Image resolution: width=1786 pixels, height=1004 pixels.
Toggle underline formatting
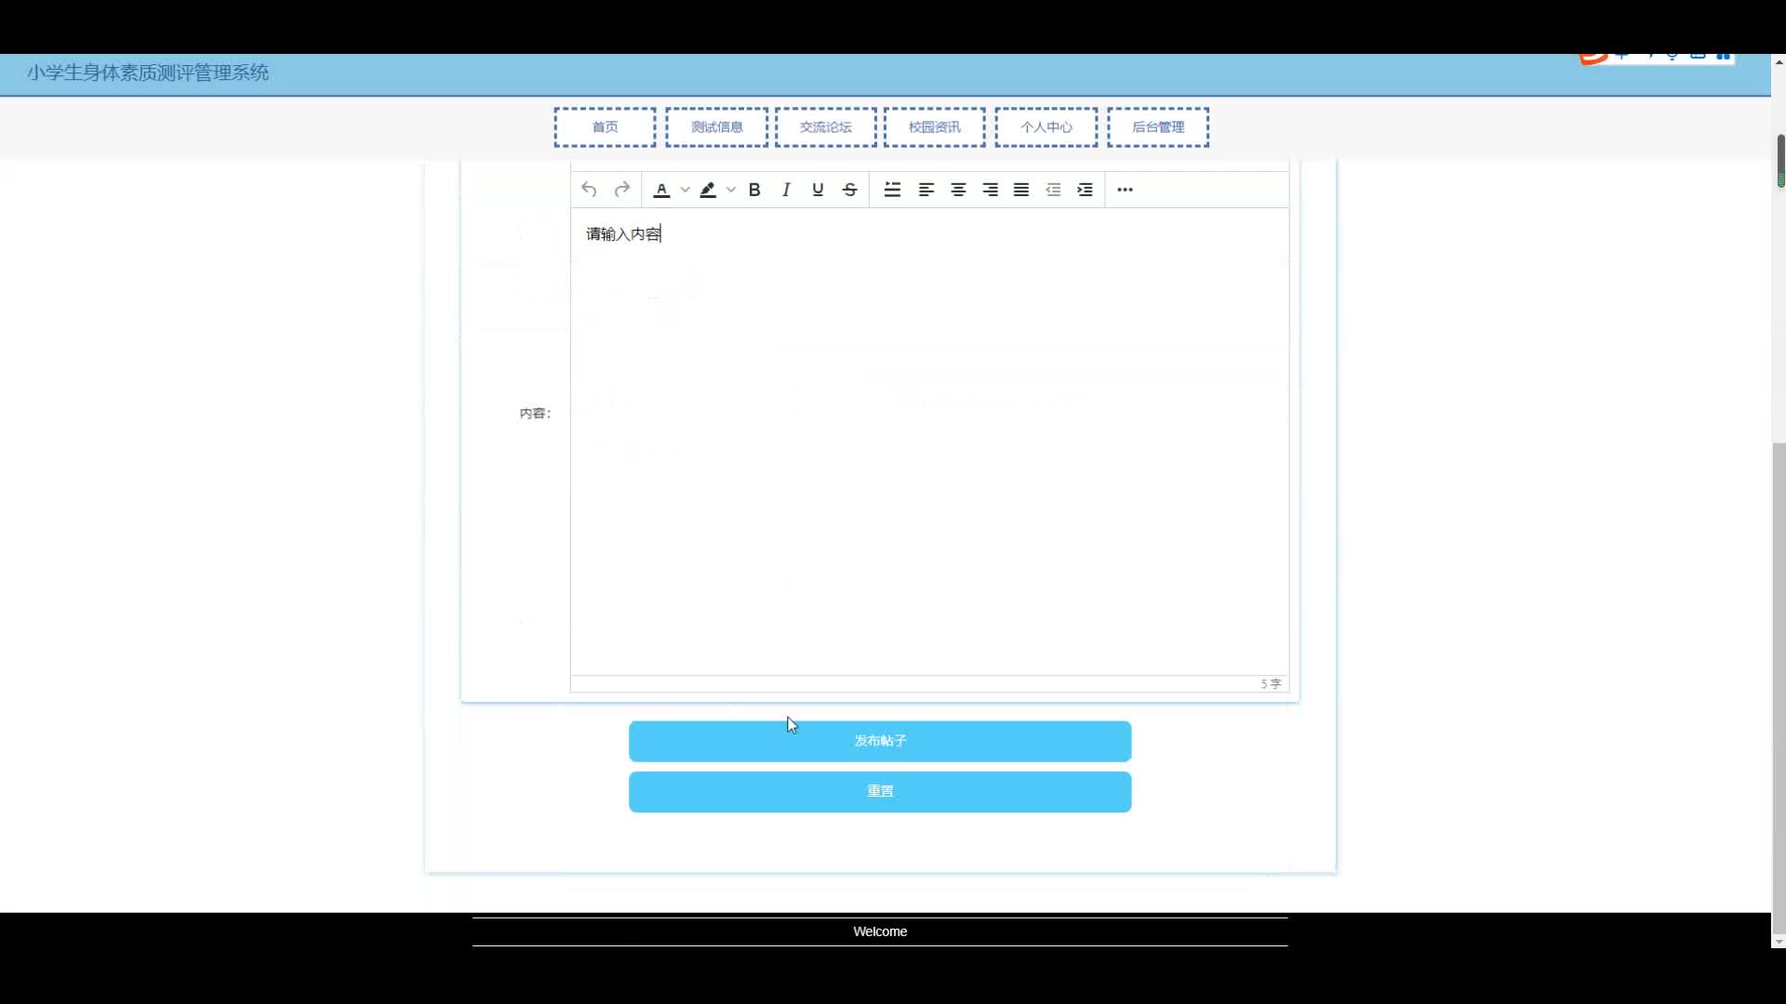tap(818, 190)
